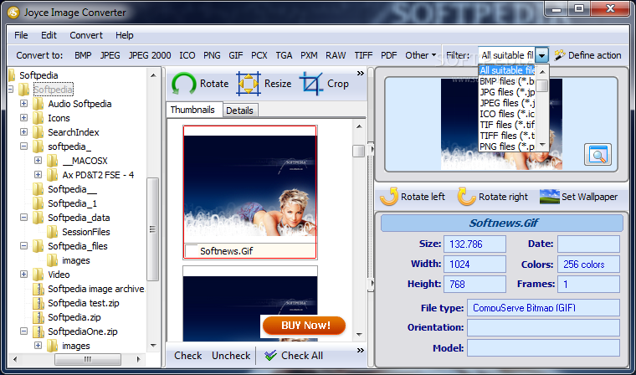Collapse the softpedia_ folder node
Viewport: 636px width, 375px height.
[x=24, y=146]
